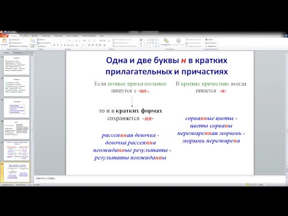Select the thumbnail with the blue boxed text
Viewport: 288px width, 216px height.
tap(17, 108)
